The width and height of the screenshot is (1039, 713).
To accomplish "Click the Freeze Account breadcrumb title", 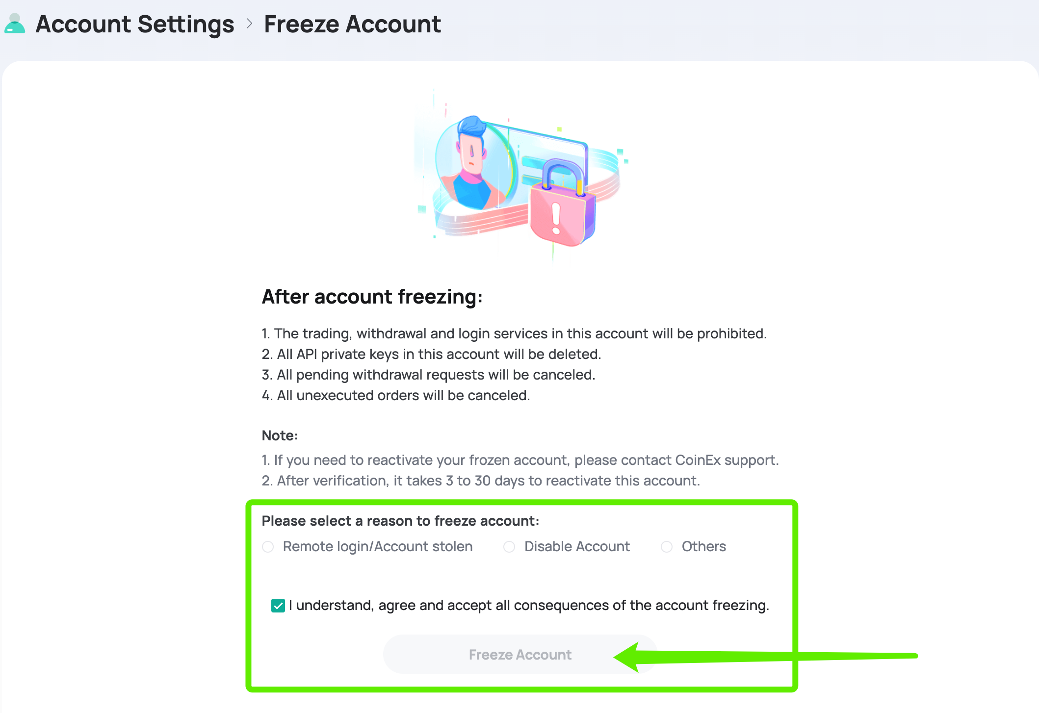I will pos(352,24).
